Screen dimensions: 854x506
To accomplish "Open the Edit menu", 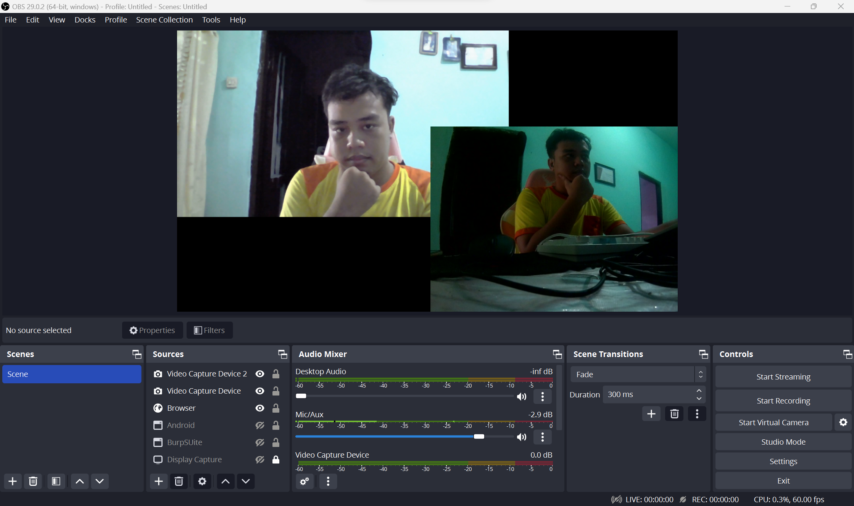I will (33, 20).
